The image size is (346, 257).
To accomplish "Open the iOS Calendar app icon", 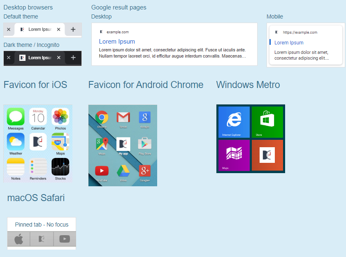I will coord(38,117).
